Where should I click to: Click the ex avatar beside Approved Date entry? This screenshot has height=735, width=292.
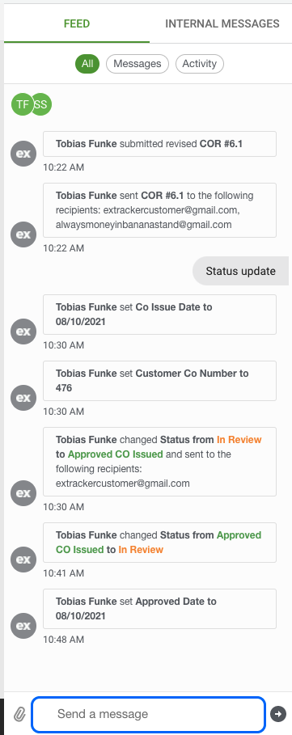coord(23,625)
